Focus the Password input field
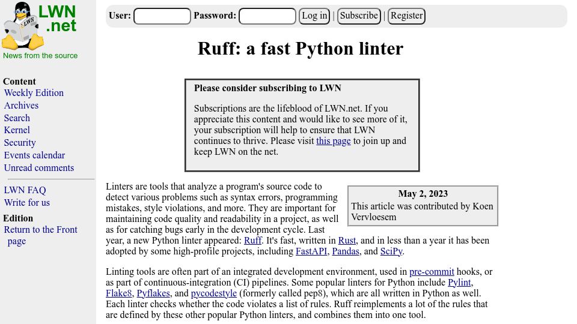The width and height of the screenshot is (577, 324). 267,16
